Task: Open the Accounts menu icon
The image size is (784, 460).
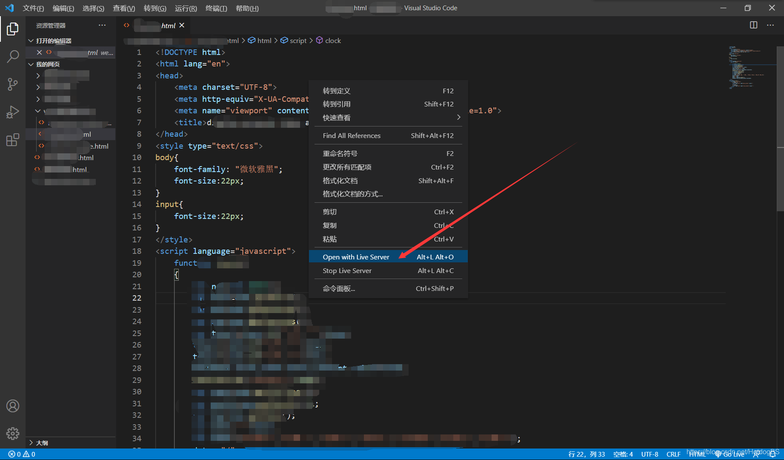Action: [x=13, y=406]
